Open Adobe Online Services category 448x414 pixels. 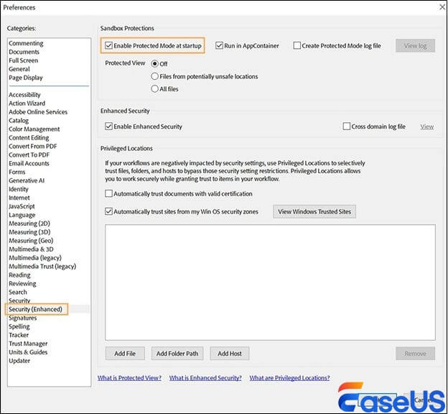pos(38,112)
